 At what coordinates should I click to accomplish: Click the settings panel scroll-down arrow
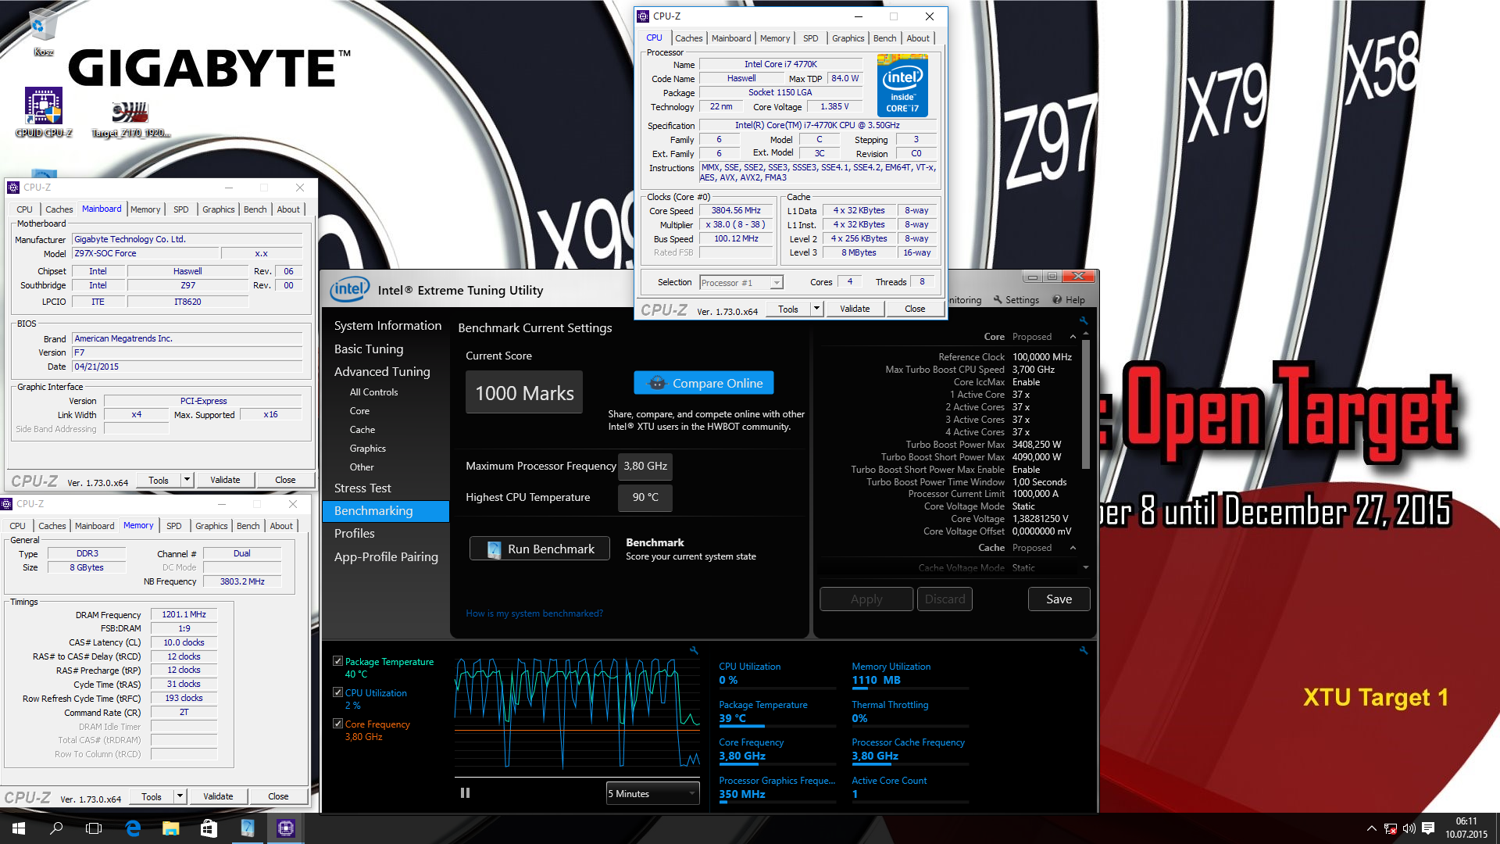coord(1086,567)
